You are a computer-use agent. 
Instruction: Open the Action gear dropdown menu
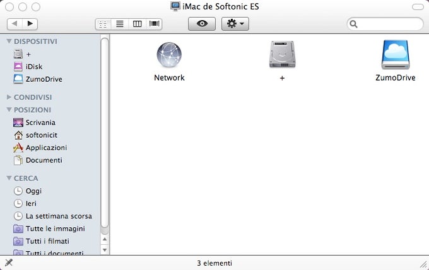235,24
